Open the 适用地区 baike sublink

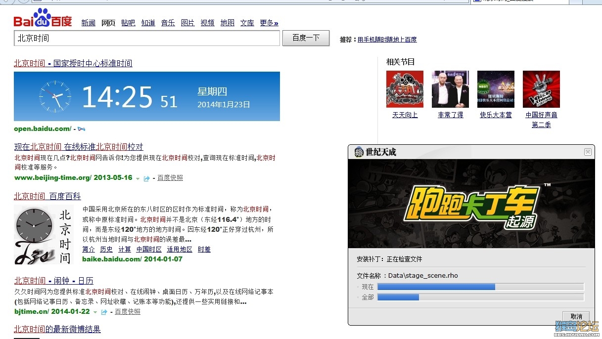click(x=180, y=250)
